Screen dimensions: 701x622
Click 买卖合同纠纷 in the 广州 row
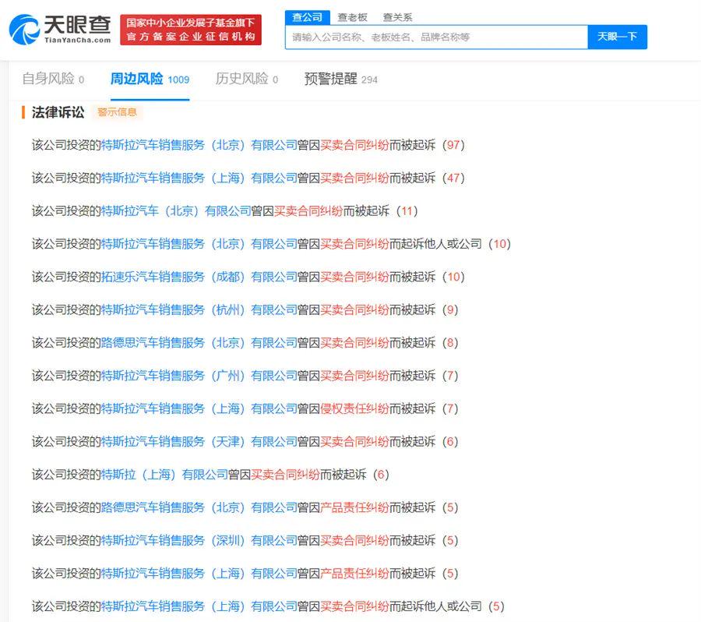(354, 376)
